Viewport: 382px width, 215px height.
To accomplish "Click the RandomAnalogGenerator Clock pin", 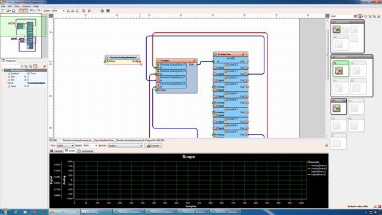I will [x=106, y=62].
